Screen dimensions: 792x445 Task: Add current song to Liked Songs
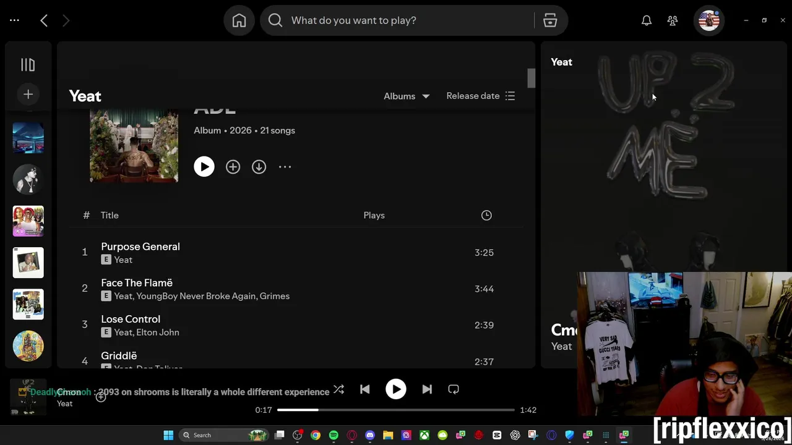(101, 397)
